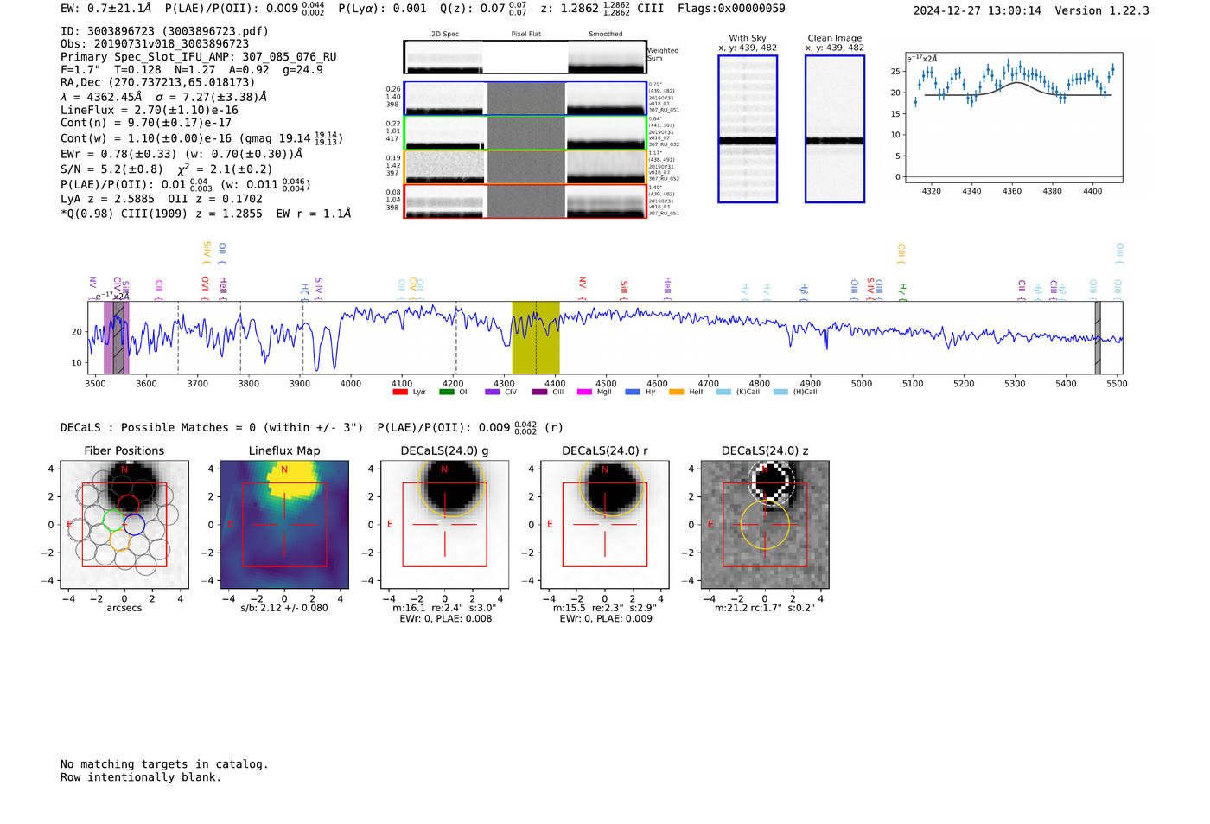Open the DECaLS(24.0) z image
This screenshot has height=824, width=1210.
click(764, 524)
